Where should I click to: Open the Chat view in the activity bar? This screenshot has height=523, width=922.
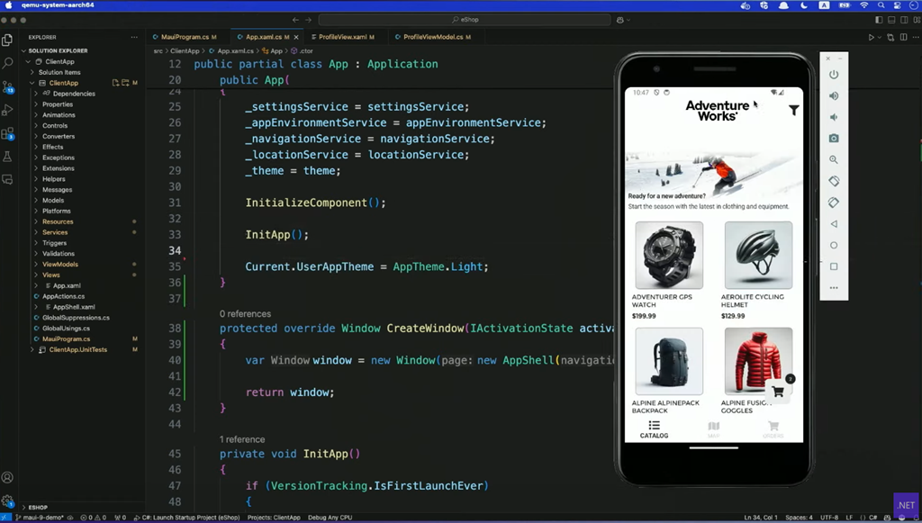[x=7, y=179]
